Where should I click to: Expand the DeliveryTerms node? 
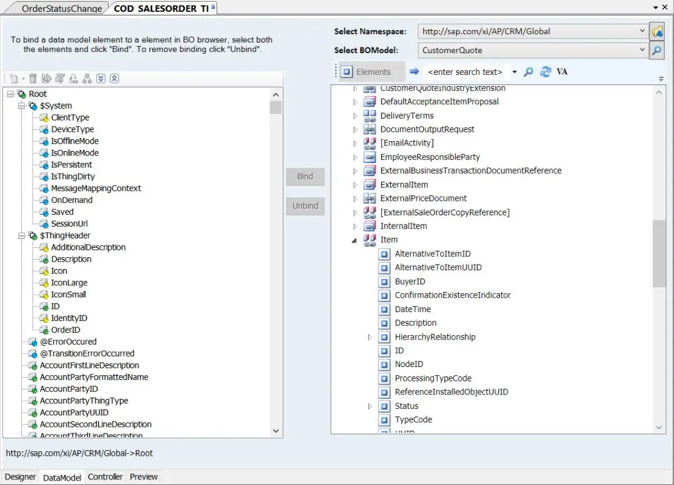(x=354, y=115)
